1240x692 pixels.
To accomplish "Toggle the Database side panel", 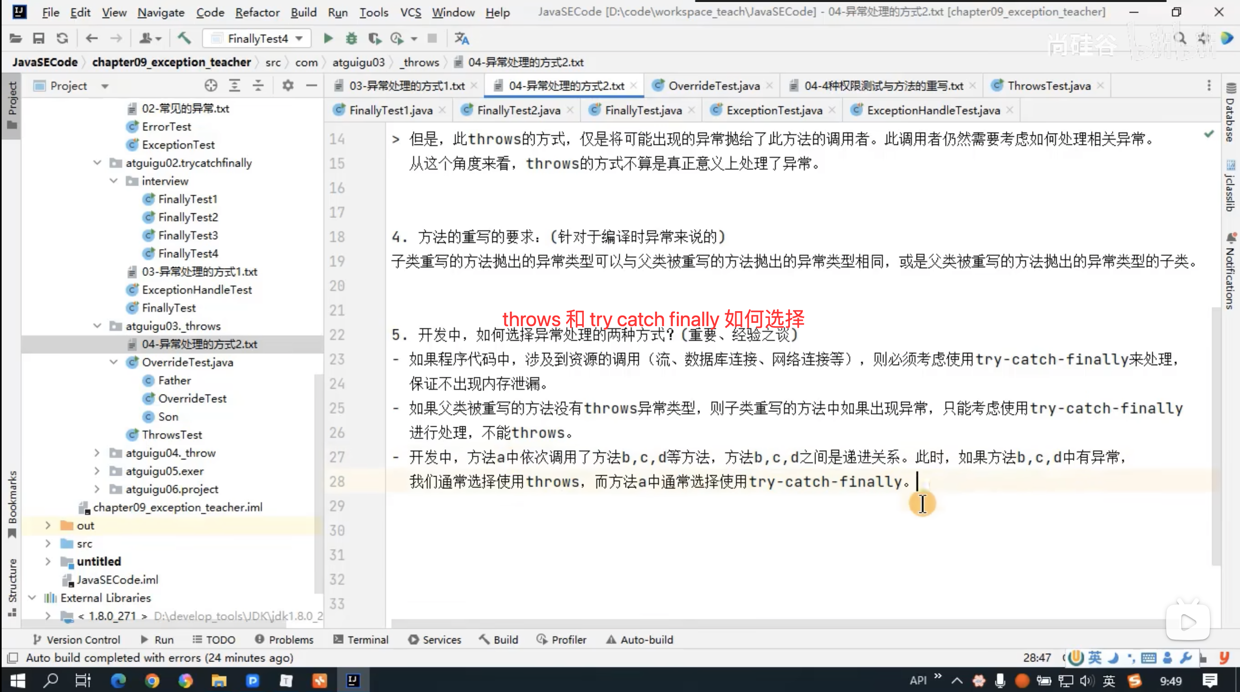I will click(1230, 113).
